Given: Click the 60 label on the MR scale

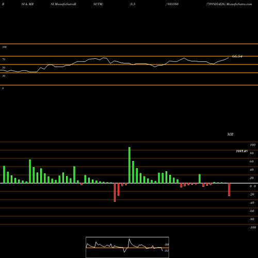Looking at the screenshot, I should 252,162.
